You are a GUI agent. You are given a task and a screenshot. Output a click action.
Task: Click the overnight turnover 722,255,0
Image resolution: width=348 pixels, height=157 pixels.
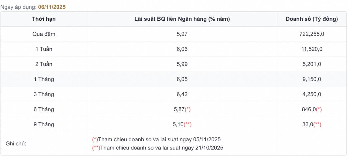312,34
